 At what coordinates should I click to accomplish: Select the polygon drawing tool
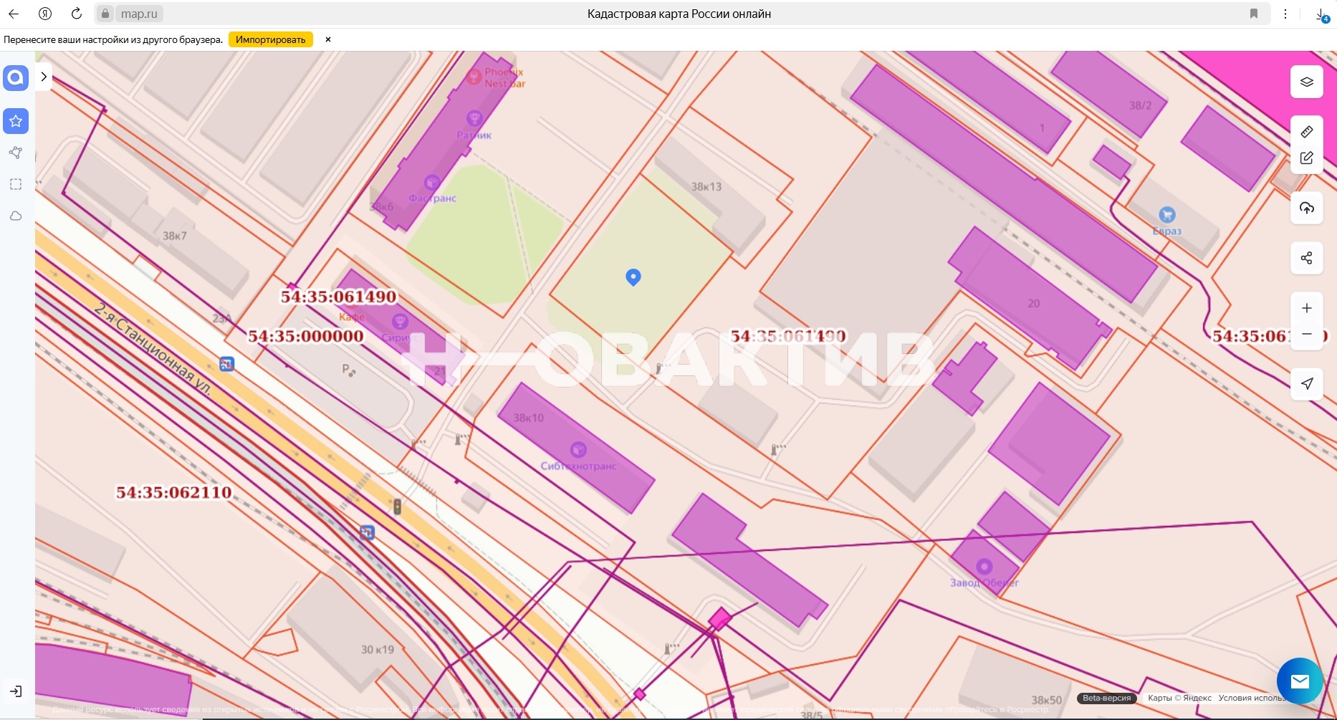click(16, 153)
